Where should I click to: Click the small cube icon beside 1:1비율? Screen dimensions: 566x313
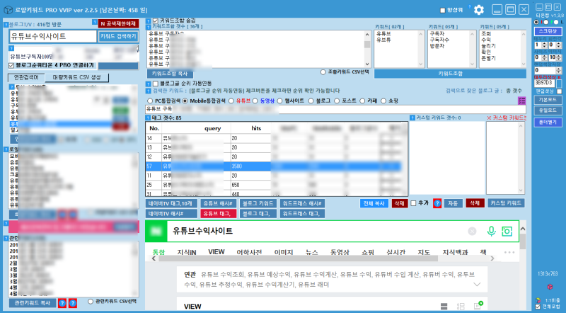538,300
